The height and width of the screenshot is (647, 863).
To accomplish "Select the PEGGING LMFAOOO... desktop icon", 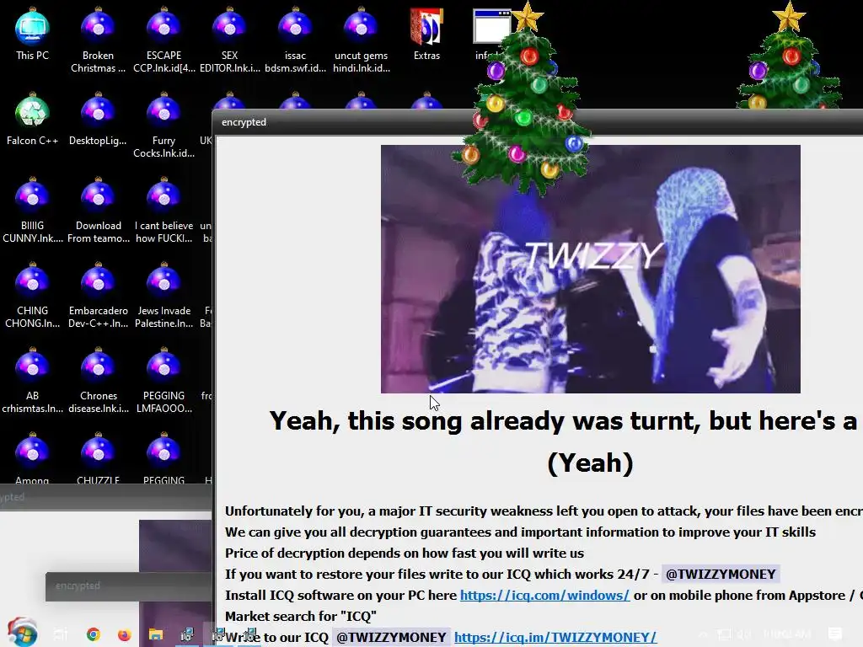I will (x=164, y=380).
